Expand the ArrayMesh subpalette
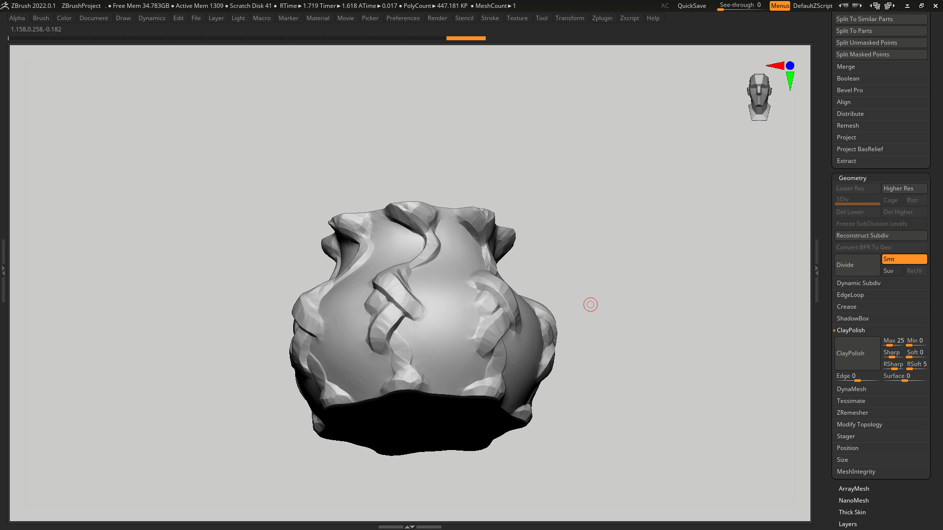The height and width of the screenshot is (530, 943). [854, 489]
